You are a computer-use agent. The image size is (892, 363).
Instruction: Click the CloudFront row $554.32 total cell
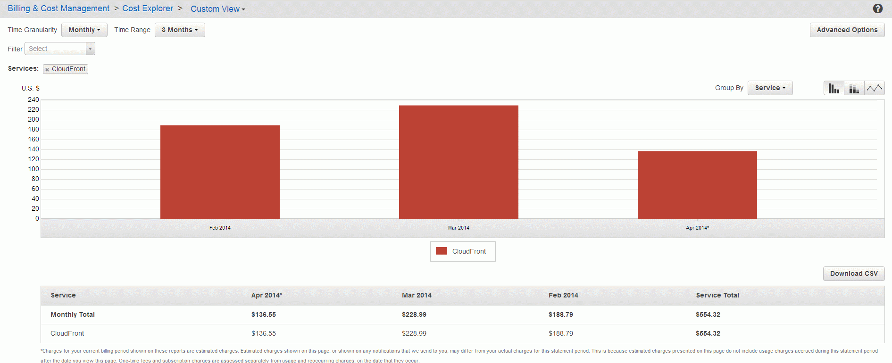pos(708,333)
